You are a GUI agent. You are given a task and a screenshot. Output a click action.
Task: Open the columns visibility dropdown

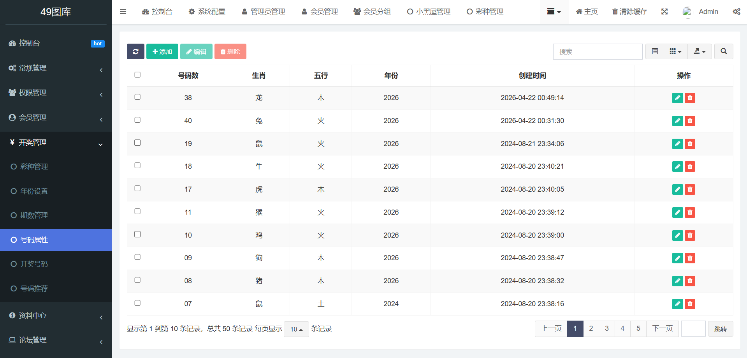click(675, 51)
